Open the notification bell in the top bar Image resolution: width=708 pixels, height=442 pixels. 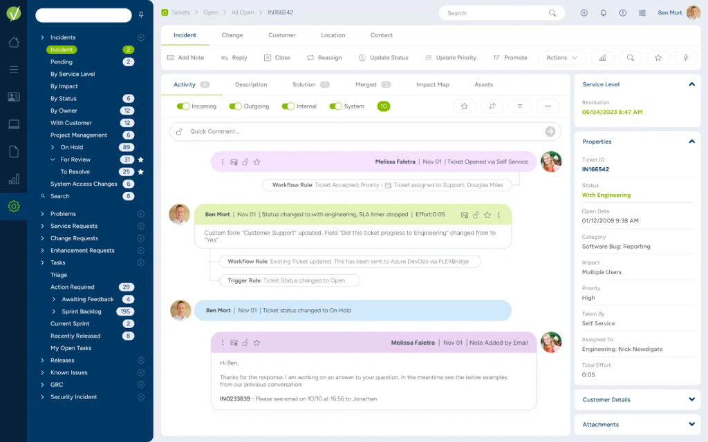tap(602, 12)
